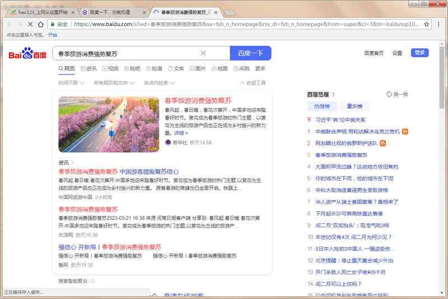Open hot search 中俄联合声明 link

coord(353,131)
